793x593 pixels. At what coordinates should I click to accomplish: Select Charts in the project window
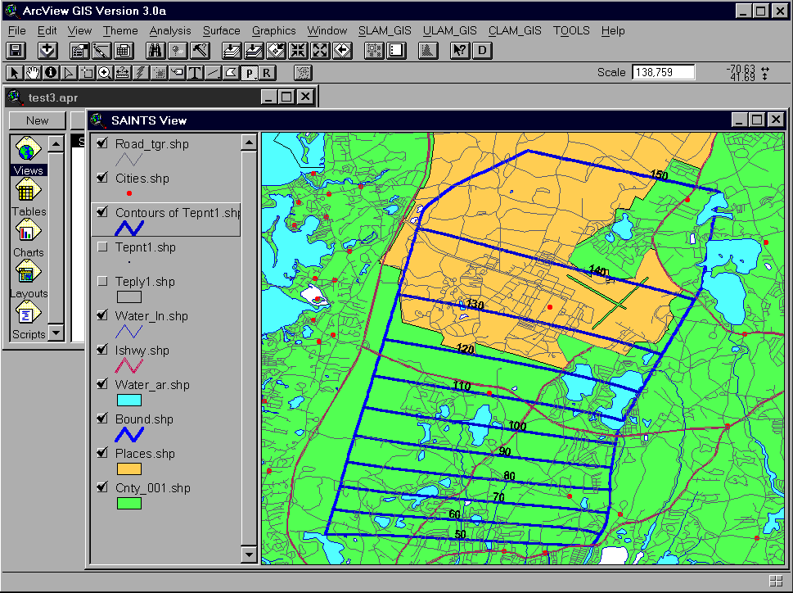tap(29, 239)
